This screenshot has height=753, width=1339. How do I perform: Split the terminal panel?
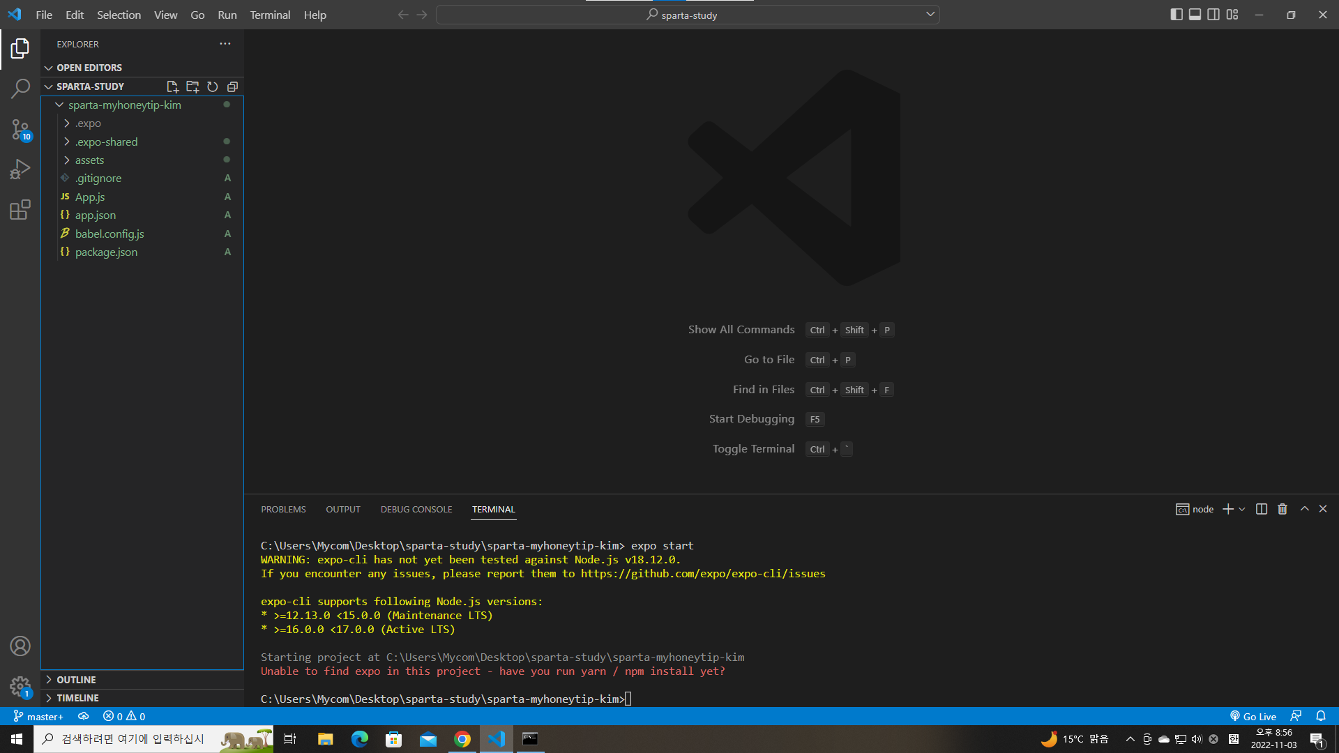click(1261, 509)
